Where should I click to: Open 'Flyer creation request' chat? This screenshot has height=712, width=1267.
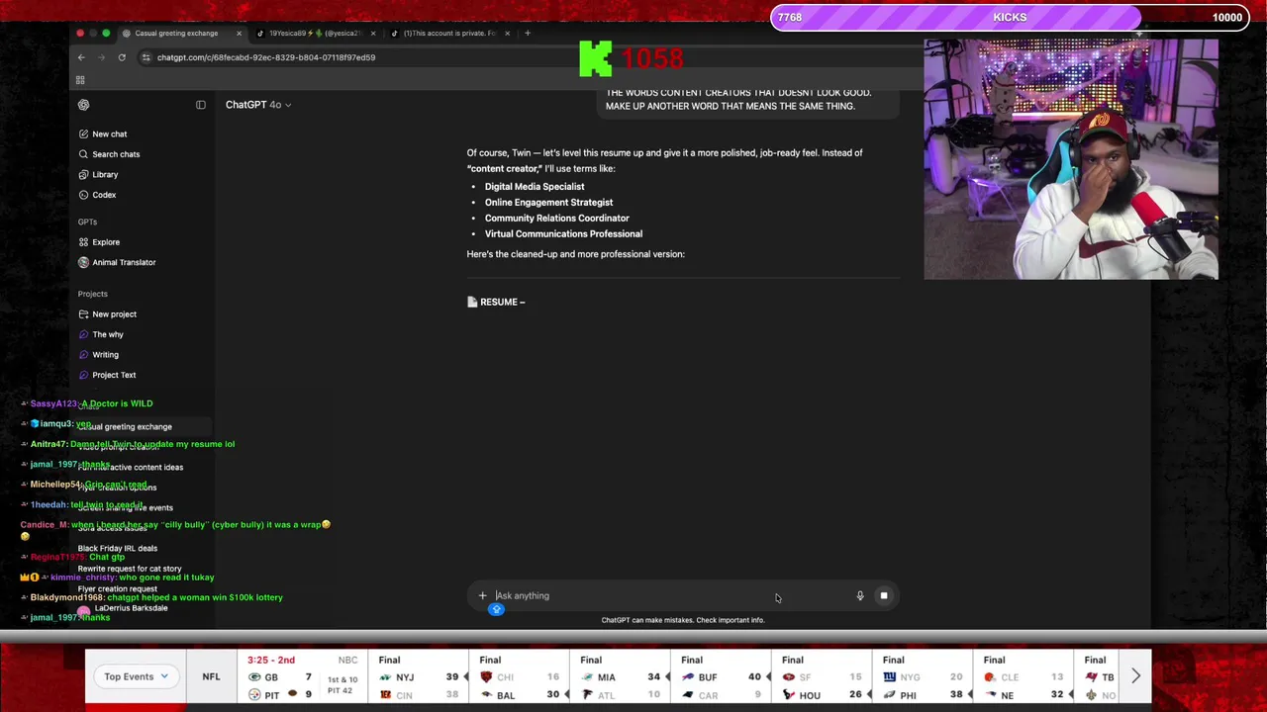coord(118,589)
